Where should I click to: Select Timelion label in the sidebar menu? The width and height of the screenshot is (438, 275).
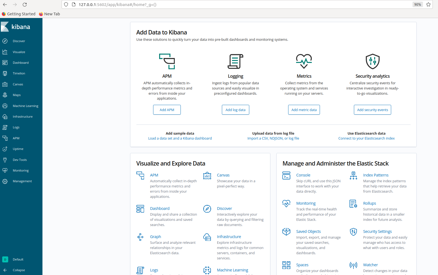pos(19,73)
